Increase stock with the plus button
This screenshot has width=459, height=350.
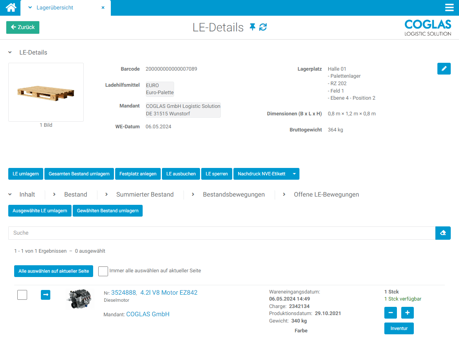[x=407, y=313]
